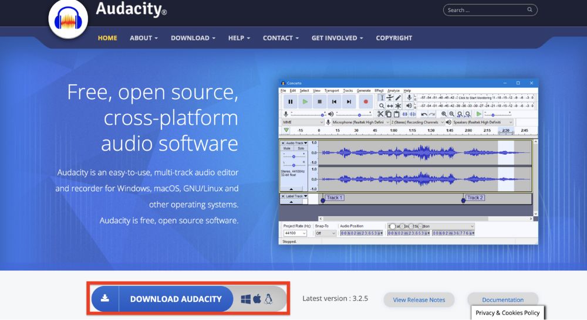
Task: Click the search magnifier icon in website header
Action: tap(529, 10)
